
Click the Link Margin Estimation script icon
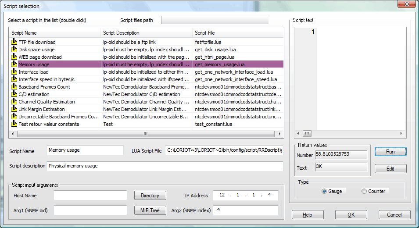click(x=14, y=109)
